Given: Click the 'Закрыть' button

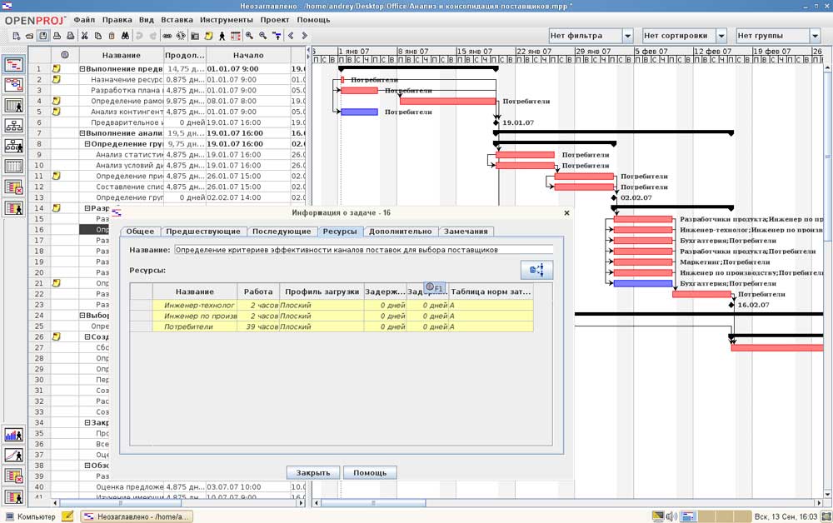Looking at the screenshot, I should pos(313,472).
